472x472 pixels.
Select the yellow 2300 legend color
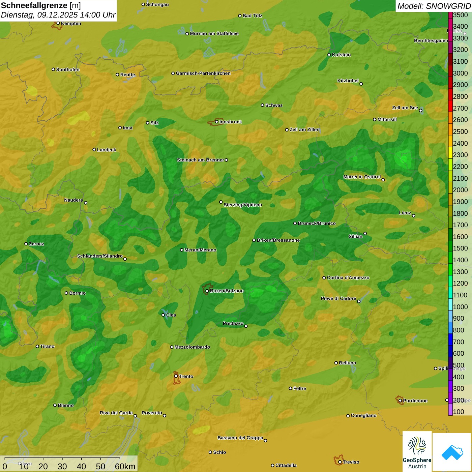click(x=450, y=155)
